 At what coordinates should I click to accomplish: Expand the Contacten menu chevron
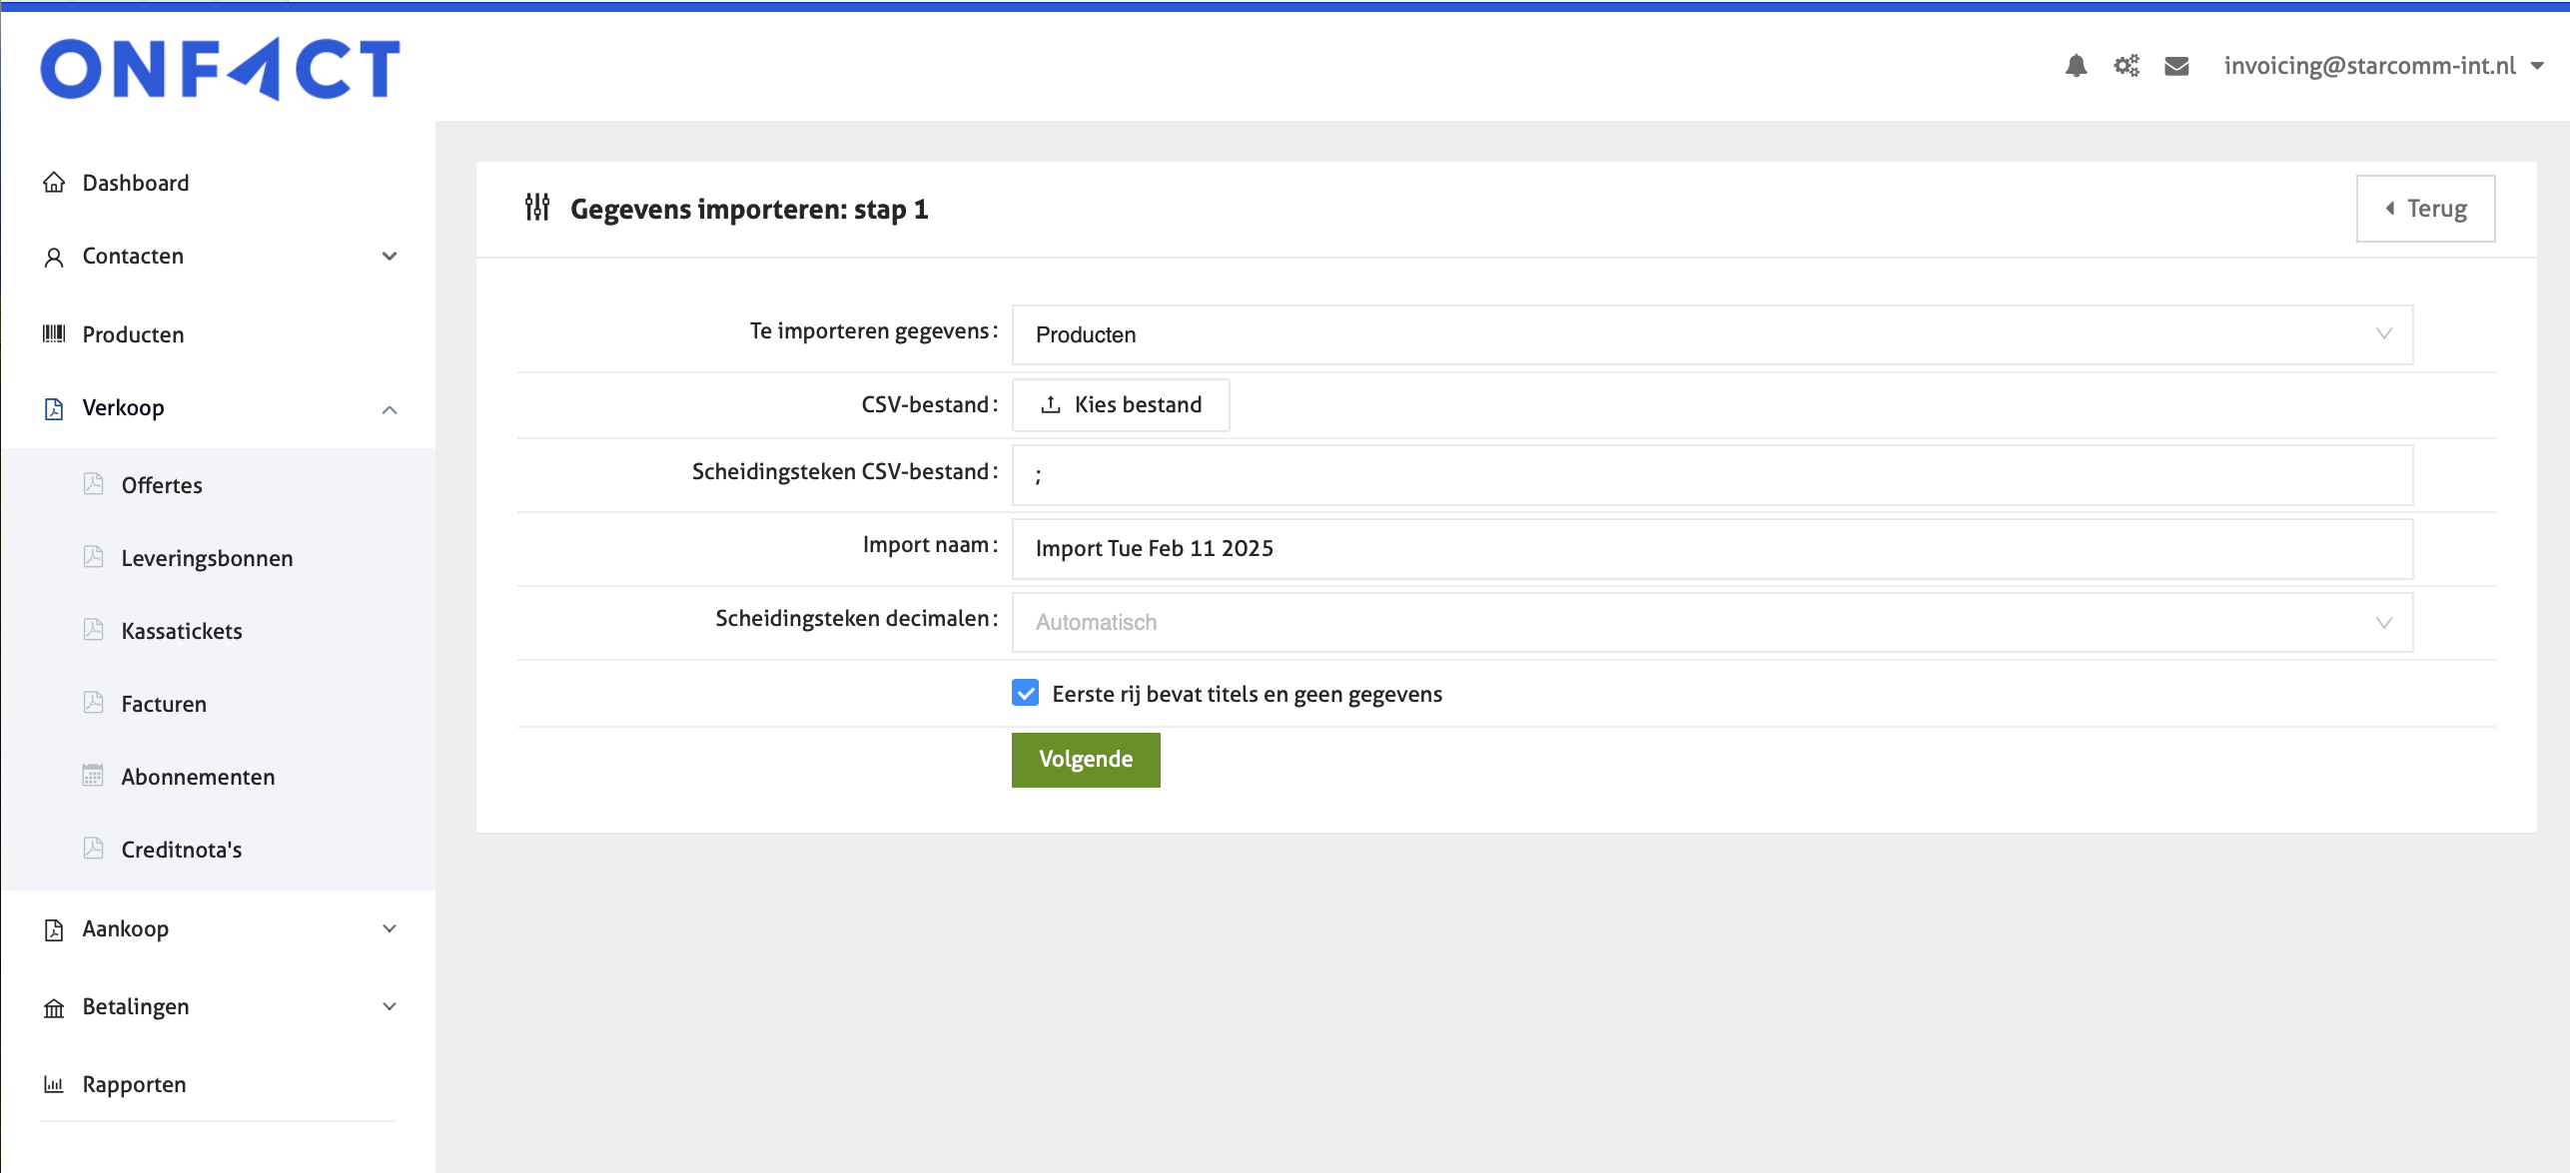390,257
